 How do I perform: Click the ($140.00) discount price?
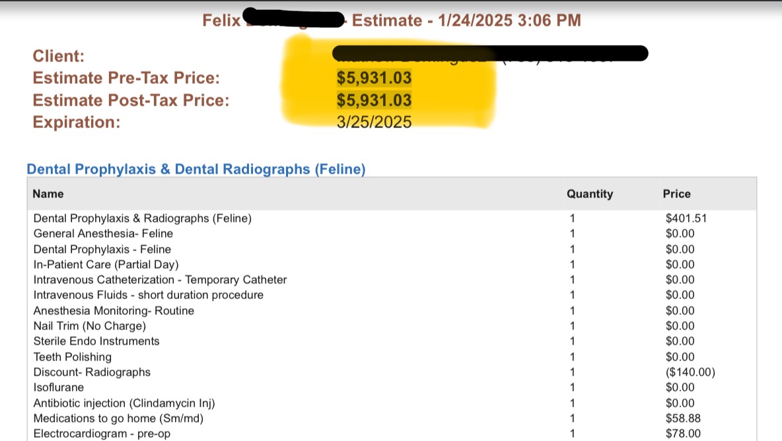[690, 372]
